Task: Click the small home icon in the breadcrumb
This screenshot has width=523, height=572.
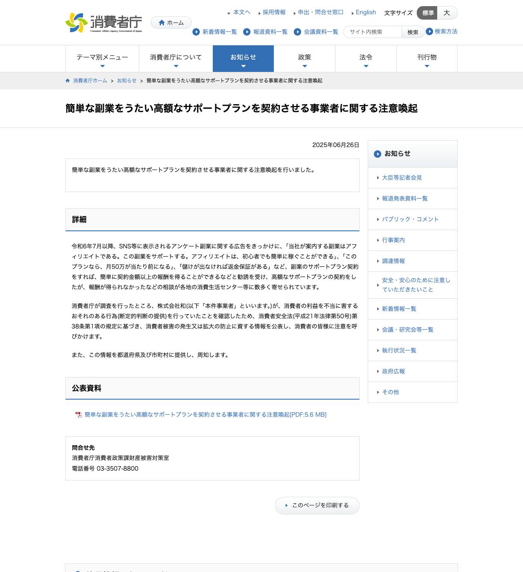Action: pyautogui.click(x=68, y=80)
